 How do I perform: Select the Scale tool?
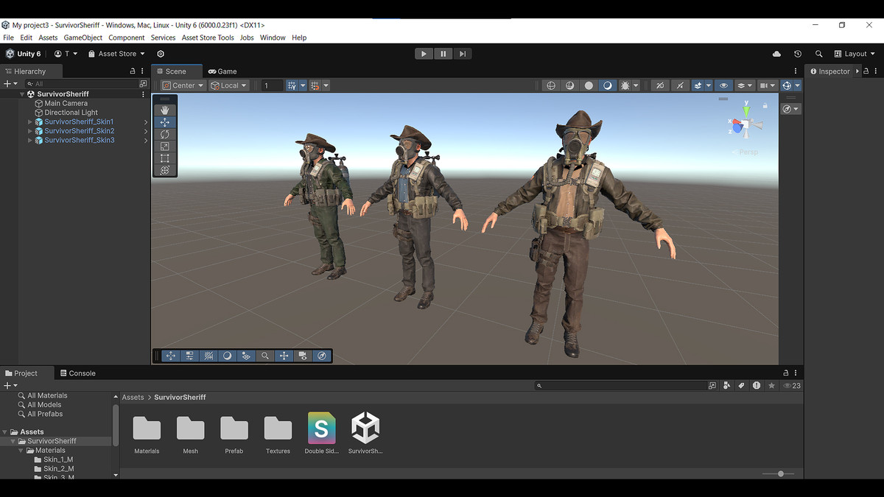pyautogui.click(x=165, y=146)
